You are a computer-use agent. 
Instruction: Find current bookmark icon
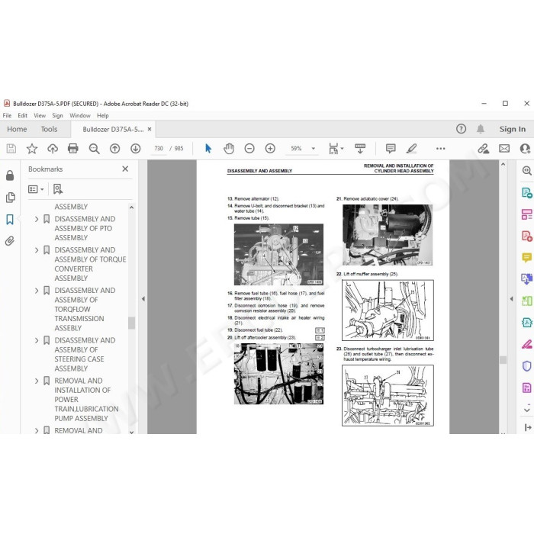tap(58, 189)
